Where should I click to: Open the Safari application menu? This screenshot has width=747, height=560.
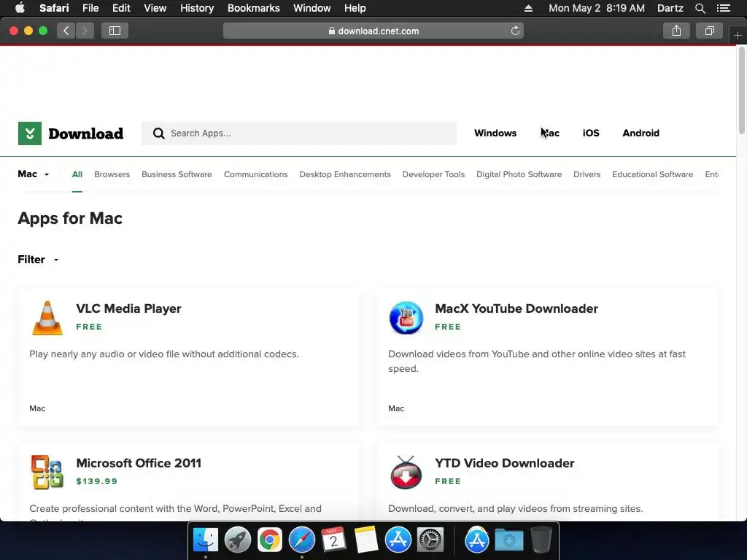click(x=54, y=8)
